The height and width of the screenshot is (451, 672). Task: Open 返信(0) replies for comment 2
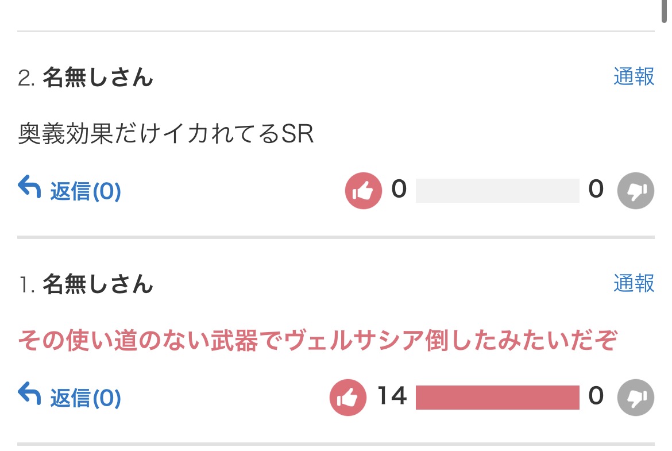click(x=85, y=191)
